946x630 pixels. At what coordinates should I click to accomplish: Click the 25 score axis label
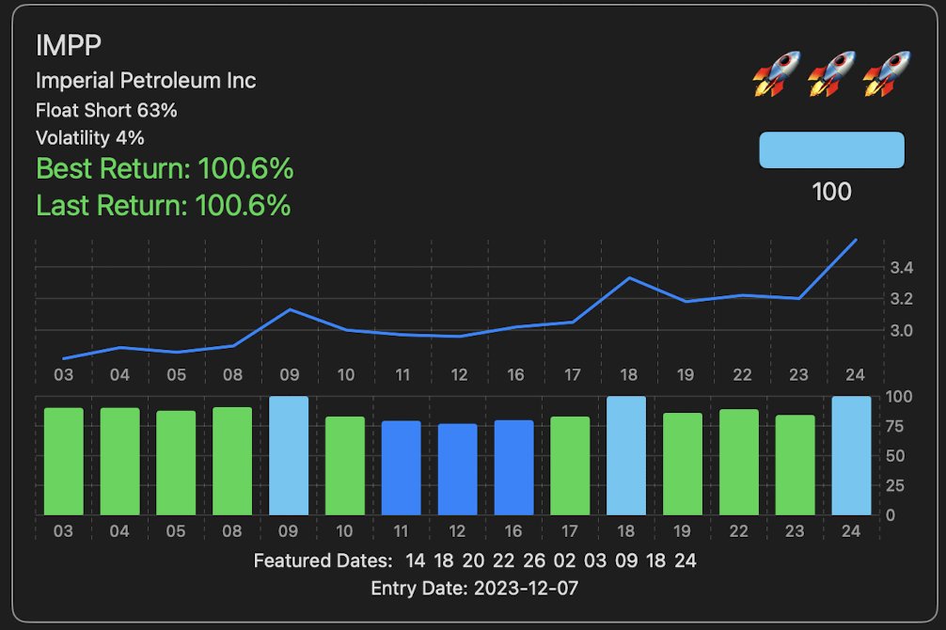click(894, 485)
